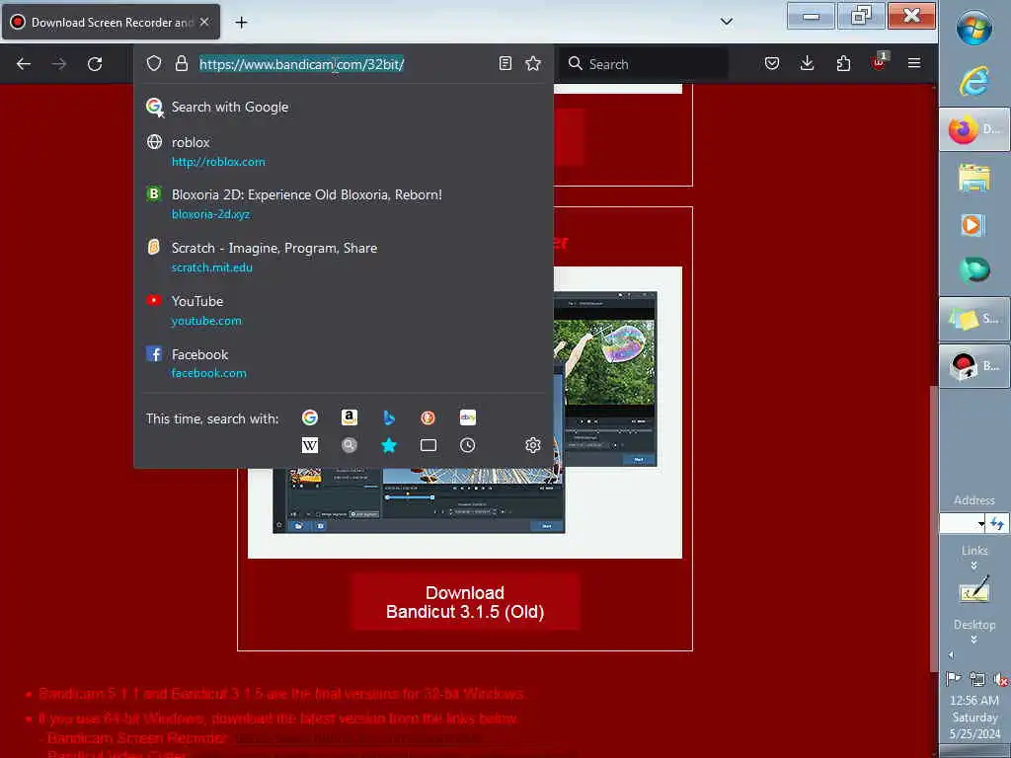Screen dimensions: 1011x758
Task: Close the Download Screen Recorder tab
Action: point(204,22)
